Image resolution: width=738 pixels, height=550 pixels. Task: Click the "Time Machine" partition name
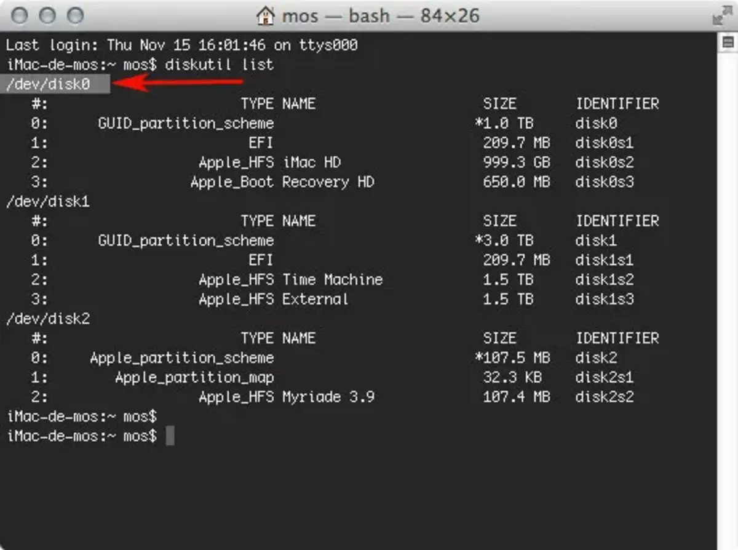[x=332, y=280]
